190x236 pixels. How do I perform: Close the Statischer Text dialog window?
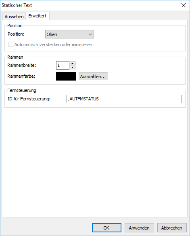184,5
